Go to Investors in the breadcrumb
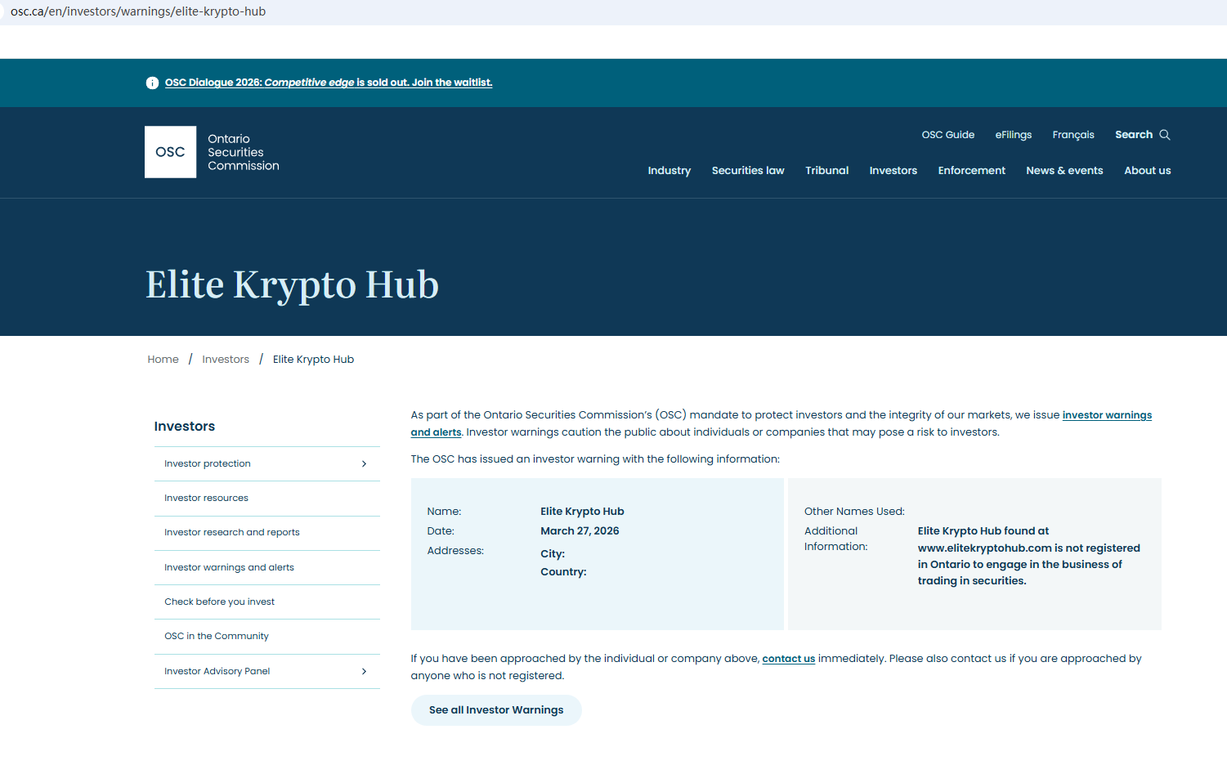Viewport: 1227px width, 774px height. (x=226, y=360)
